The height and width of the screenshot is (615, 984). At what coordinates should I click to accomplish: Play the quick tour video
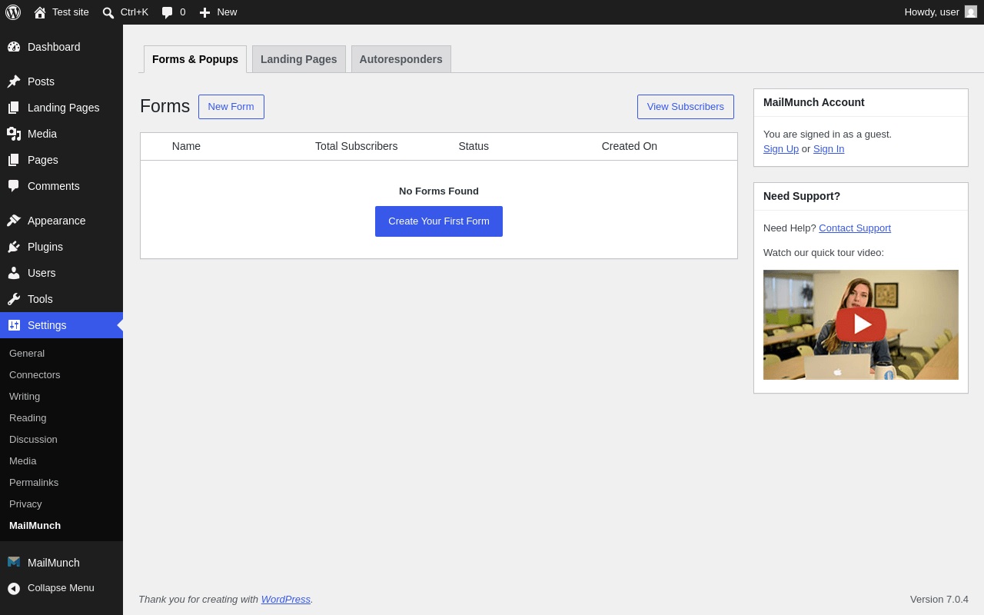pos(861,324)
